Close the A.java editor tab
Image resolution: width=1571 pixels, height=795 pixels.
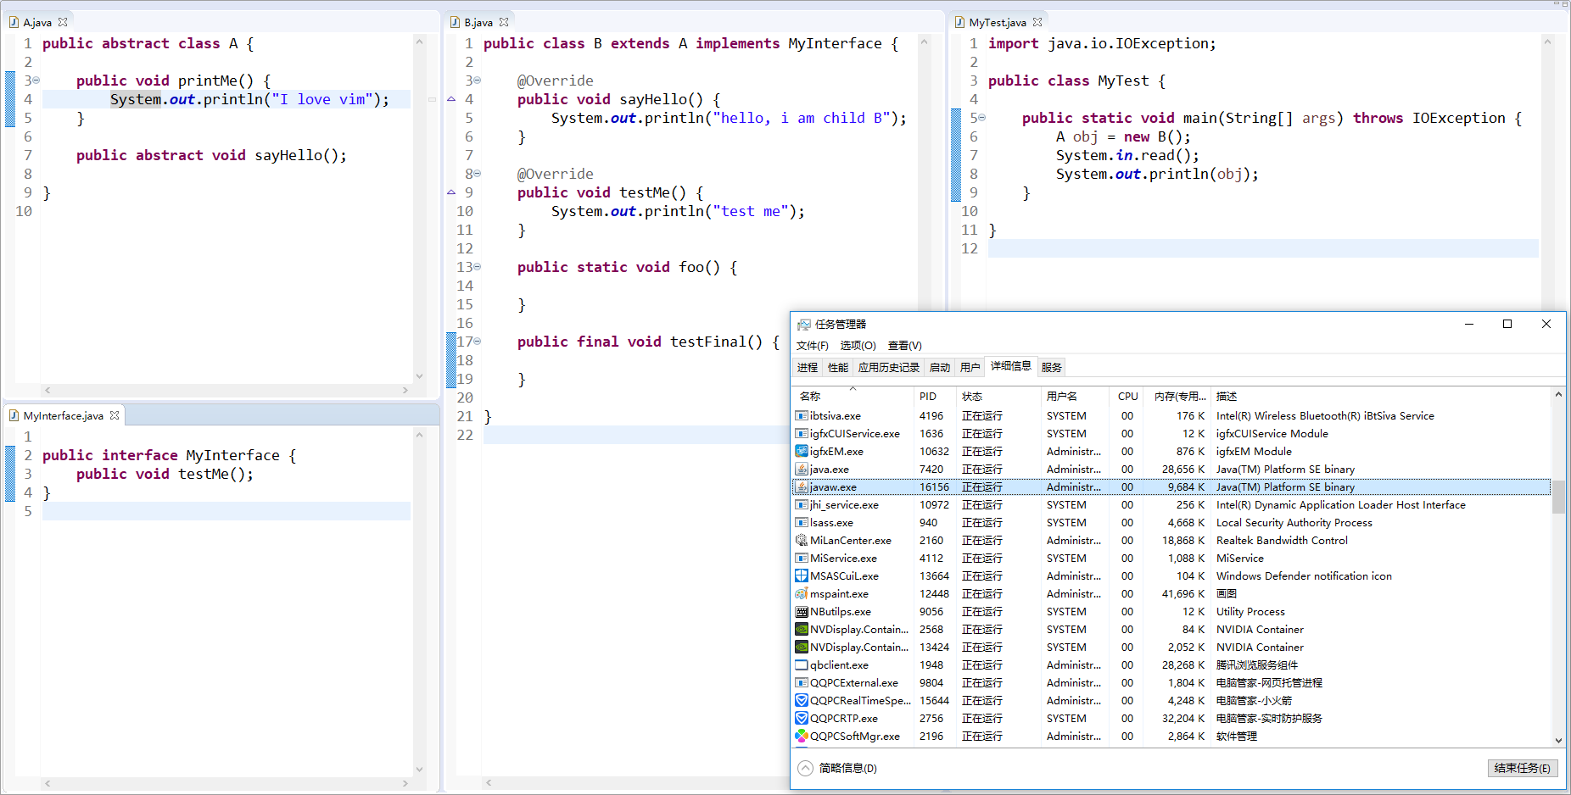[x=63, y=23]
